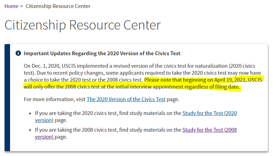Click the dark blue bar on the alert's left edge
Screen dimensions: 273x156
(x=7, y=98)
